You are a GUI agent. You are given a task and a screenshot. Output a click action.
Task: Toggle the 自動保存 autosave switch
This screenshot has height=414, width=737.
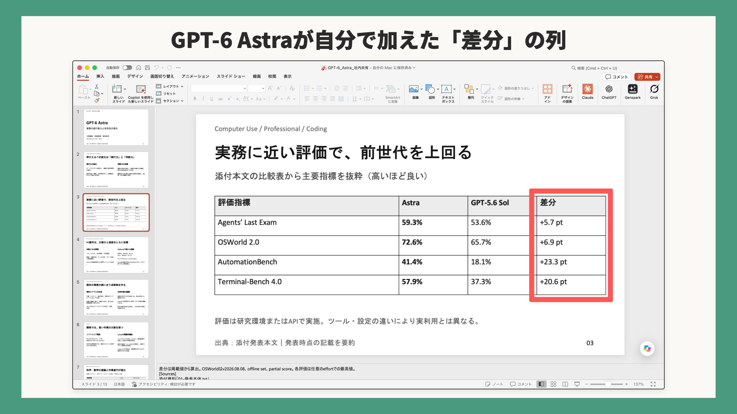click(127, 68)
